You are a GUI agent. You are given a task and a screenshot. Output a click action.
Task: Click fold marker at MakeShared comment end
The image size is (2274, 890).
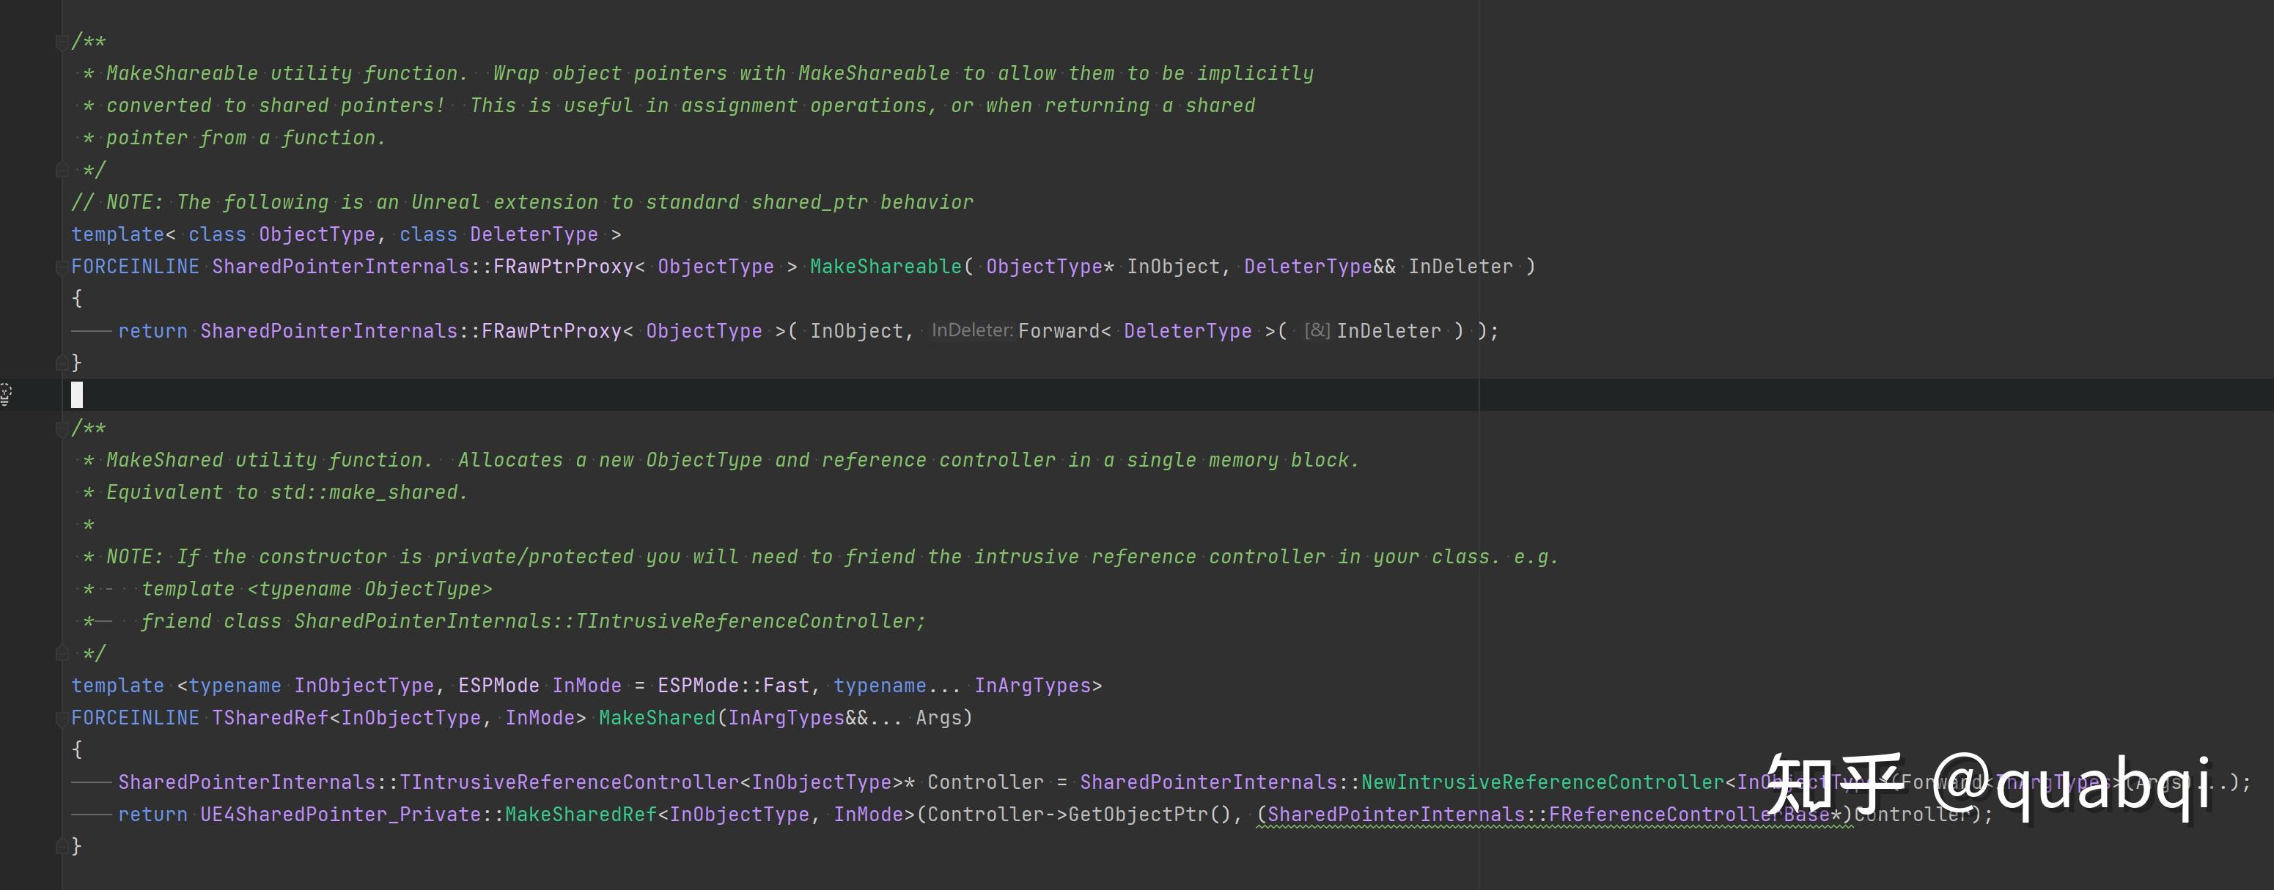[61, 653]
